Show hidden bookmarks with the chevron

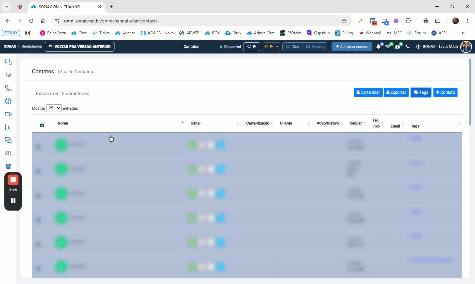click(x=463, y=33)
